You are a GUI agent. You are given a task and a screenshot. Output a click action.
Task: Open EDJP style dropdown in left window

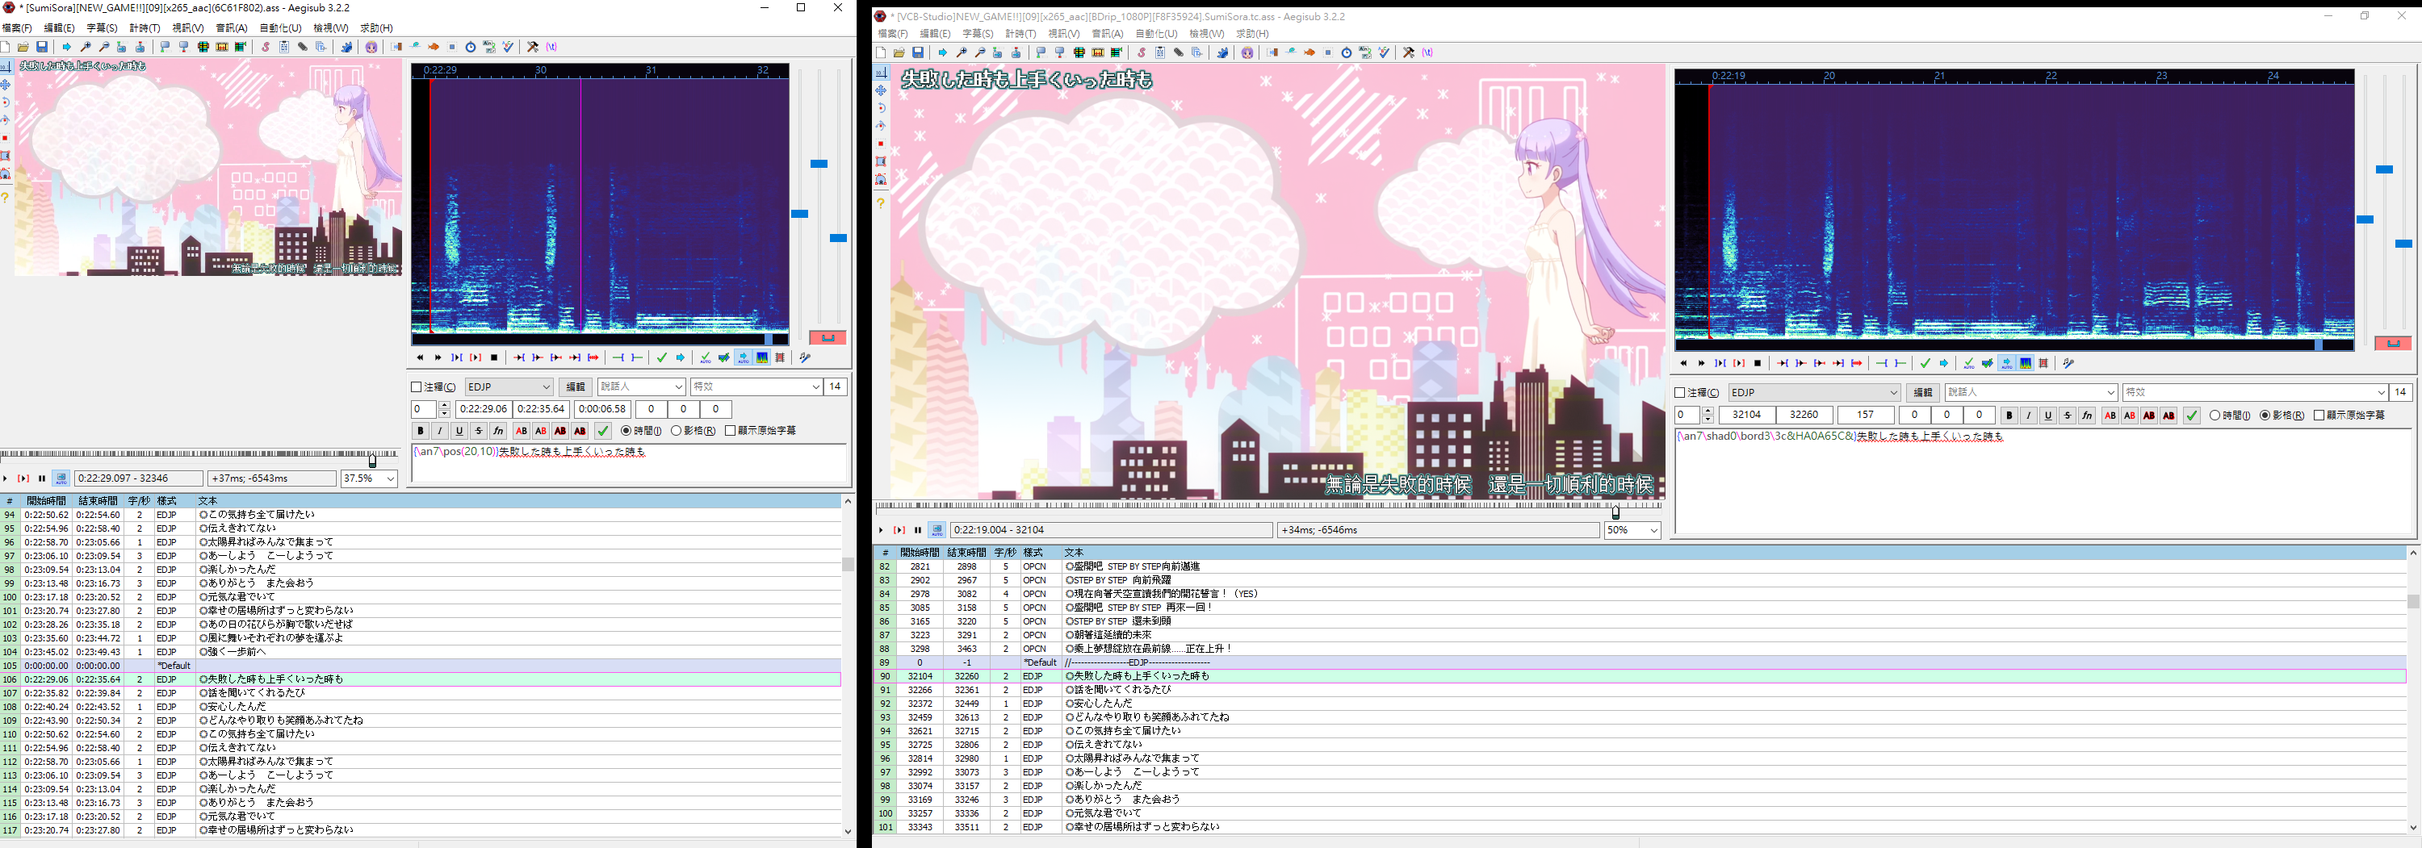click(509, 387)
